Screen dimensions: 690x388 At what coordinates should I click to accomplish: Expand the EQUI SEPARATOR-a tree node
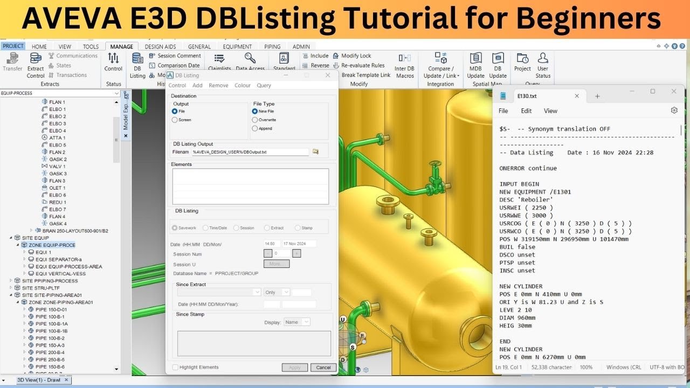coord(24,259)
